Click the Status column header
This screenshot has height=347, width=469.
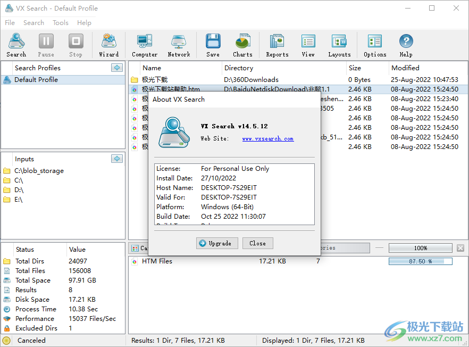pos(40,250)
